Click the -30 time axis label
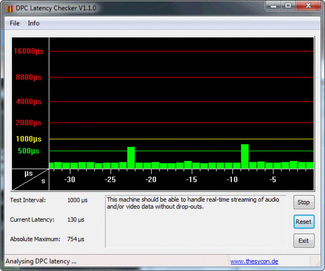Screen dimensions: 325x271 pos(70,179)
